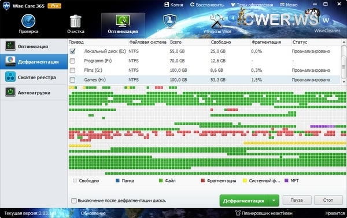Sort by the Привод column header

click(98, 42)
